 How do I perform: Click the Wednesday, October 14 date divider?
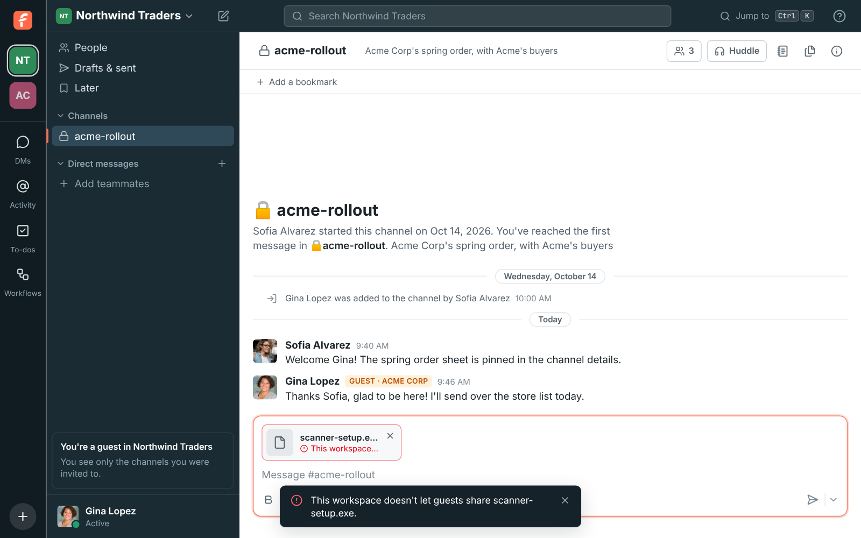click(550, 277)
